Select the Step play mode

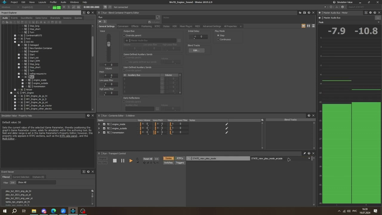[218, 35]
